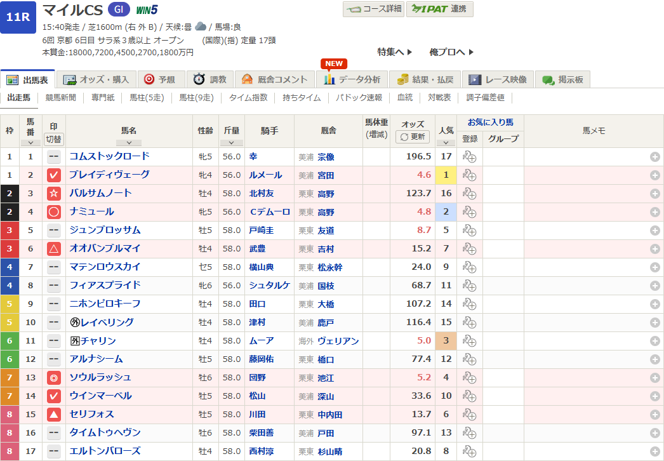This screenshot has height=461, width=664.
Task: Click favorite-register icon for エルトンバローズ
Action: click(469, 451)
